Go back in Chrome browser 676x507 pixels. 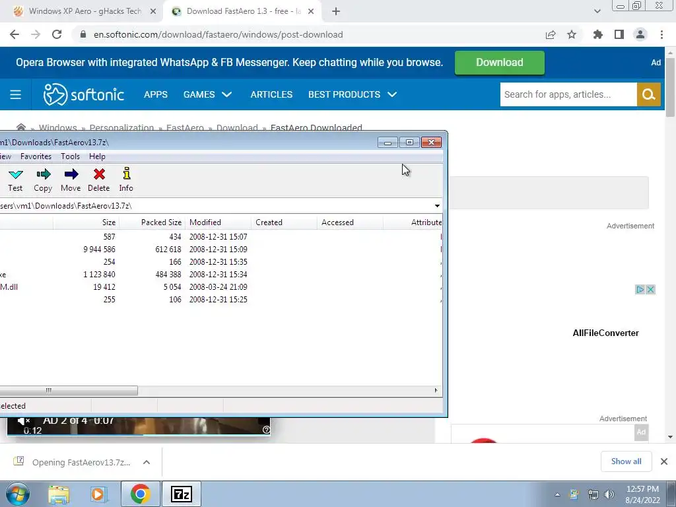(15, 34)
